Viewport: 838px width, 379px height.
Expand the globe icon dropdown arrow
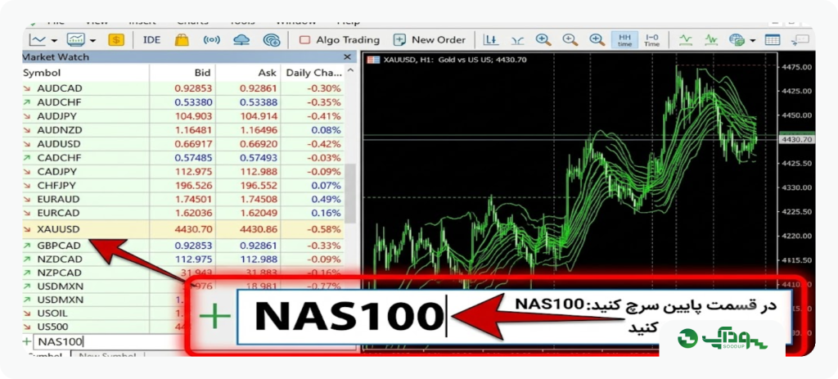753,41
